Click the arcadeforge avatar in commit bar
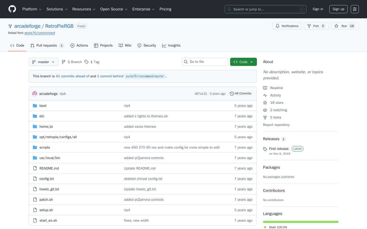 tap(35, 94)
